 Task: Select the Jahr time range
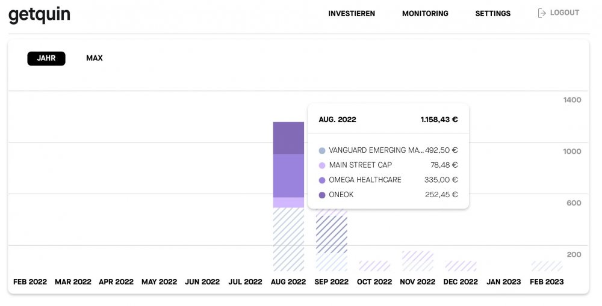(x=46, y=58)
